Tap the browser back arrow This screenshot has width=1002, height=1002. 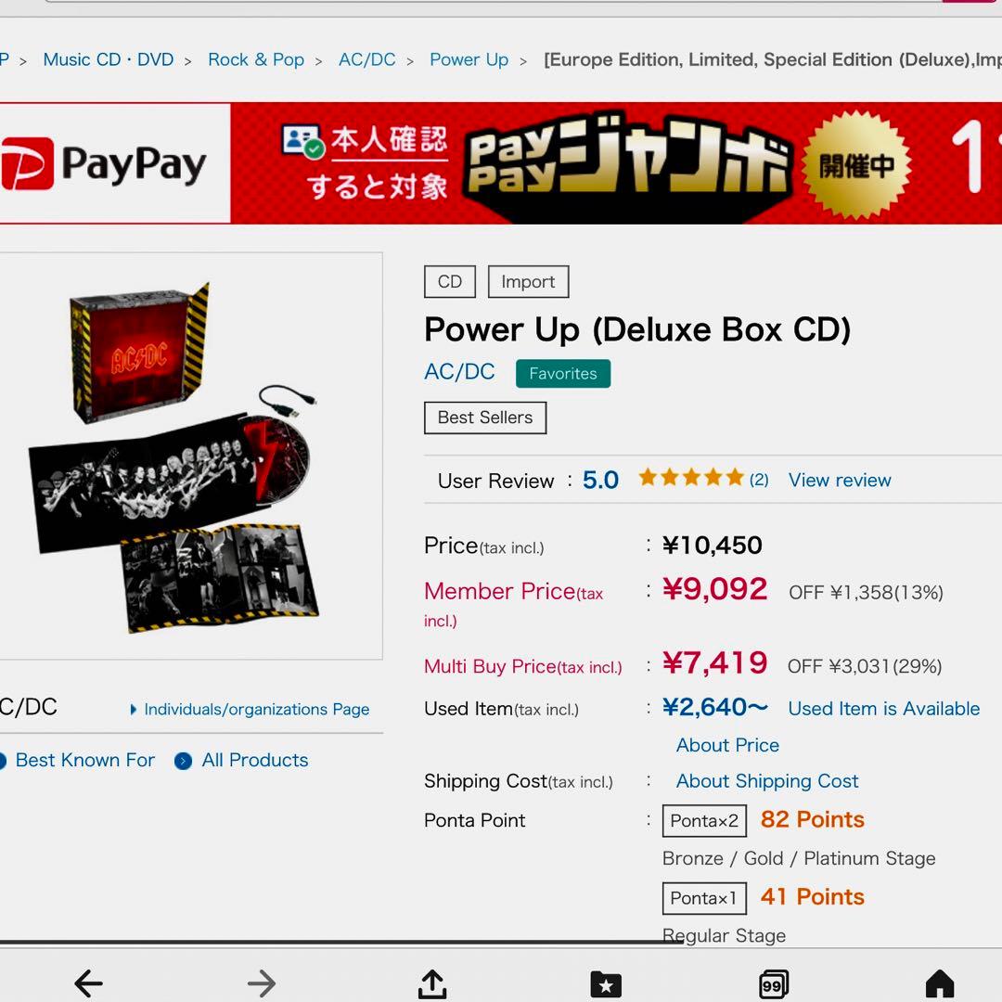pyautogui.click(x=89, y=983)
